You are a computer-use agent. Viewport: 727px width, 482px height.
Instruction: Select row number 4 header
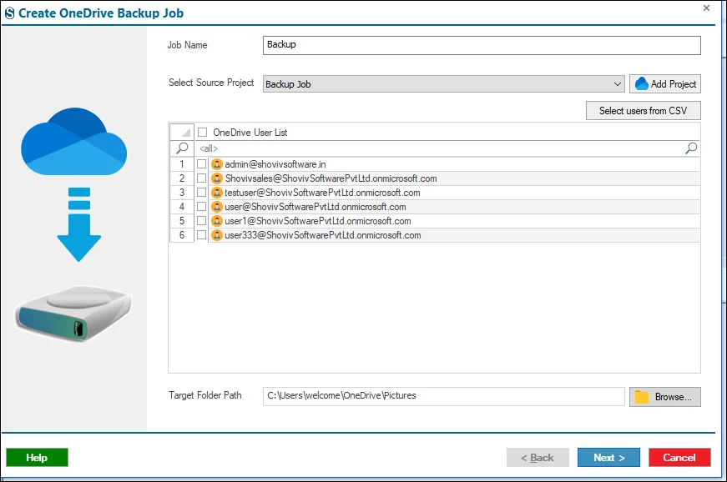click(182, 207)
